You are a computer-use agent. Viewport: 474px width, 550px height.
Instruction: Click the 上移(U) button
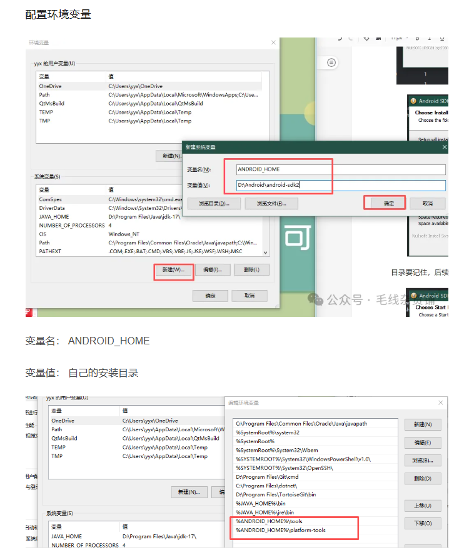423,506
